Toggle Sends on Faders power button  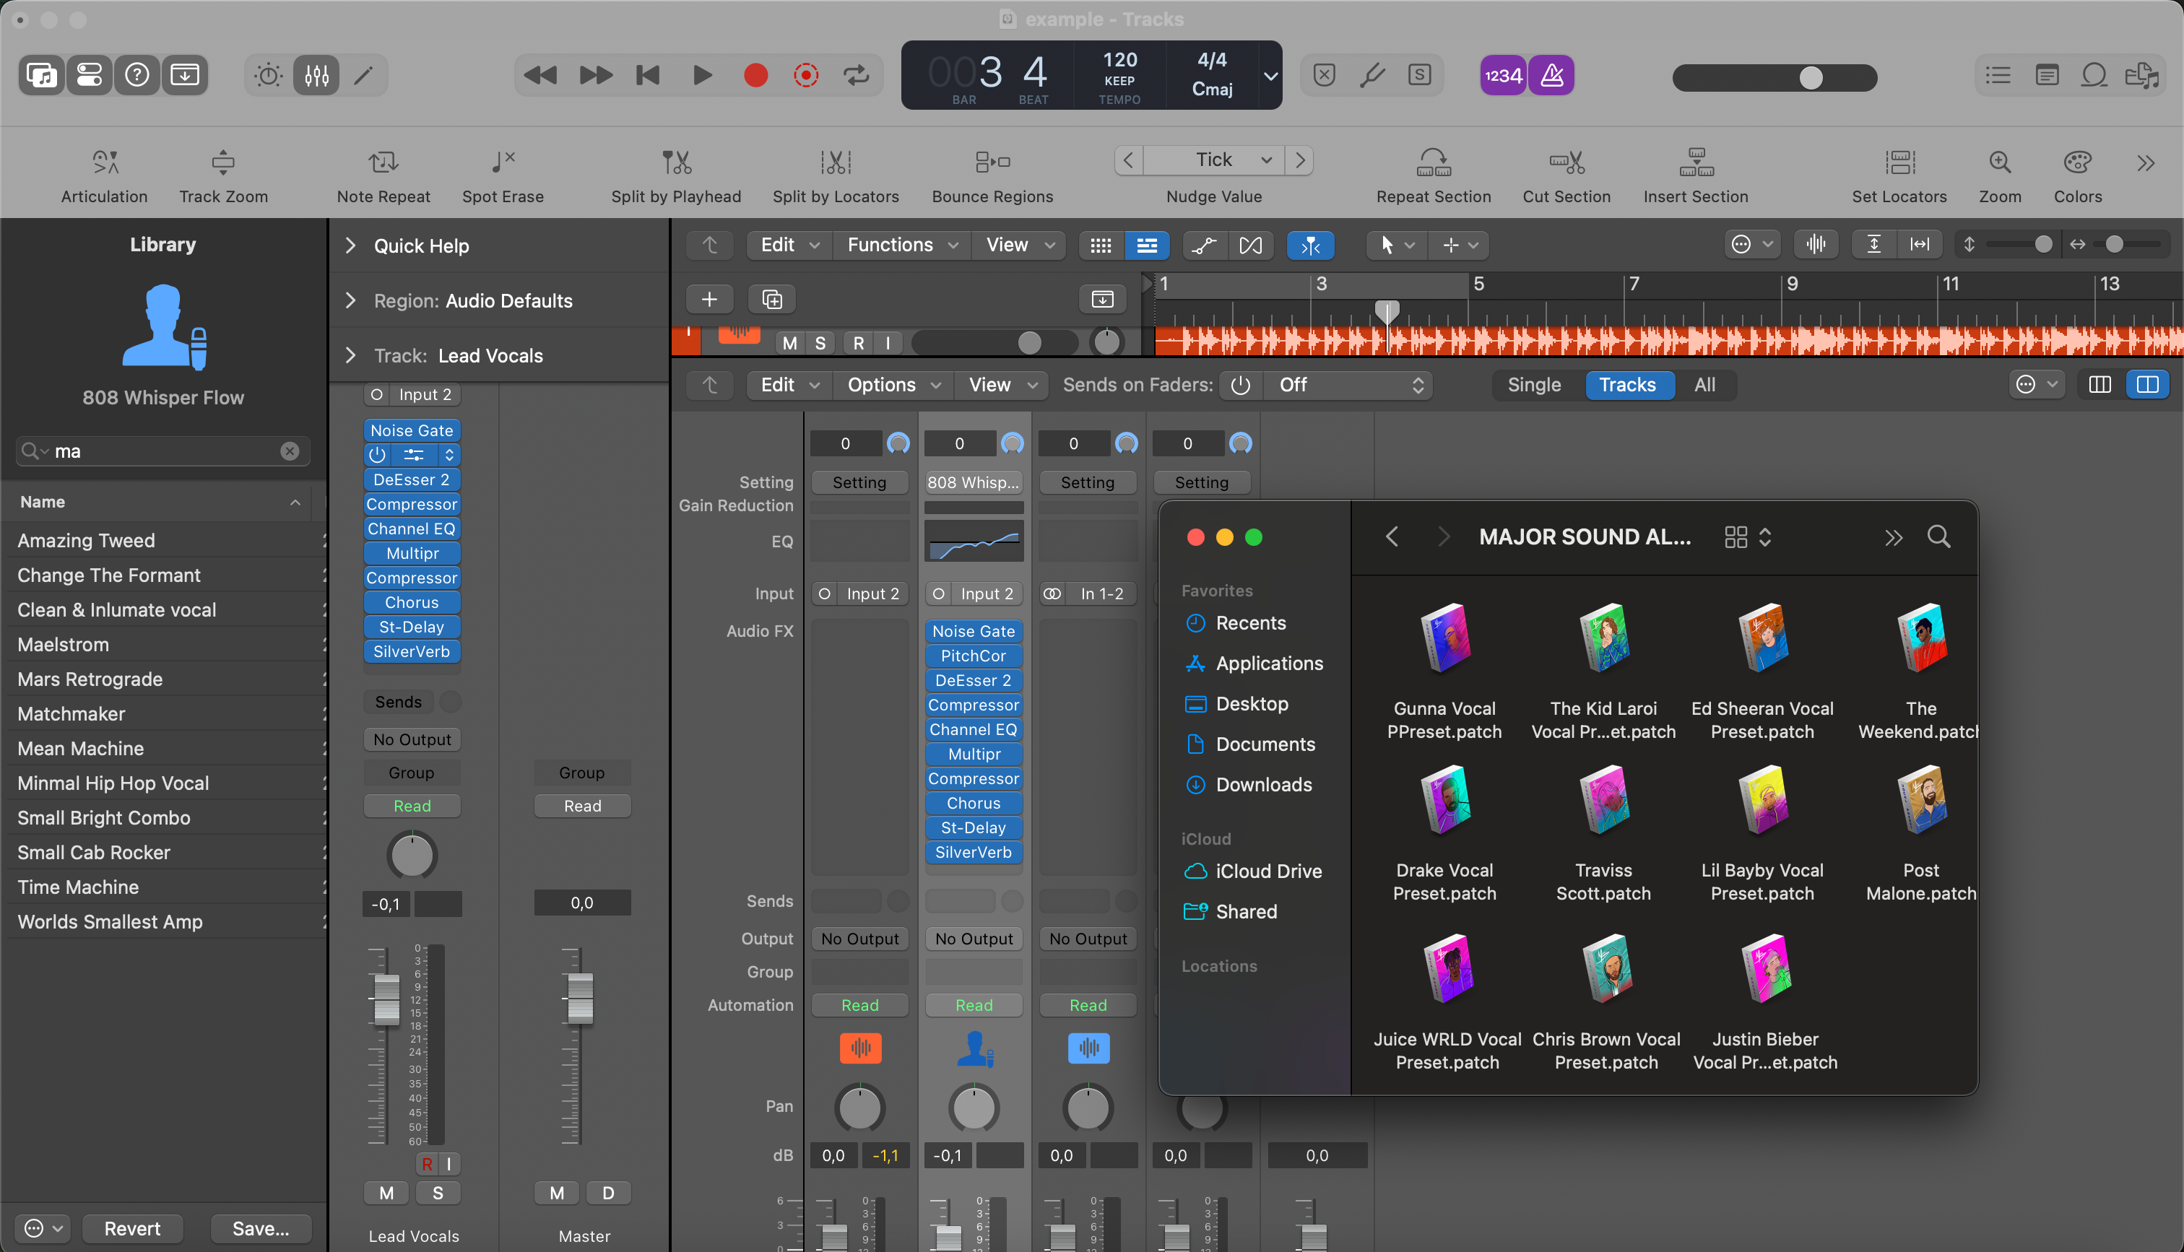1240,386
